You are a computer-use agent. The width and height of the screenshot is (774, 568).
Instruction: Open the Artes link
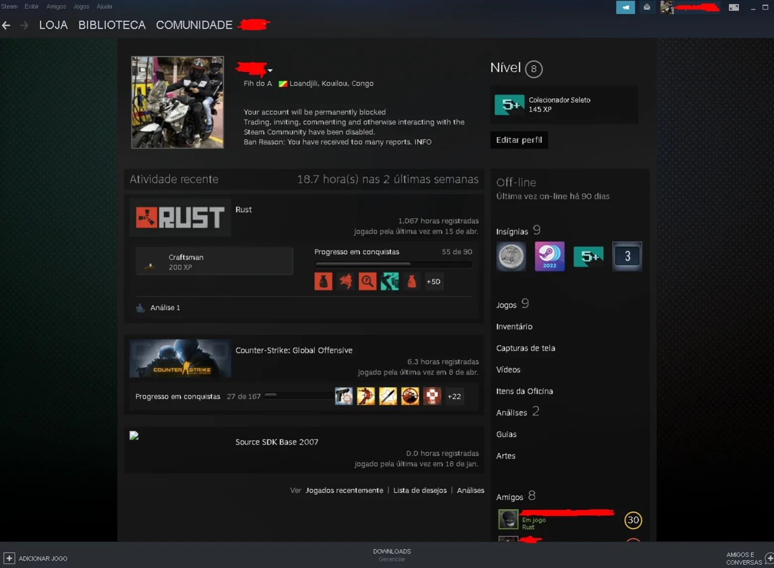tap(506, 455)
